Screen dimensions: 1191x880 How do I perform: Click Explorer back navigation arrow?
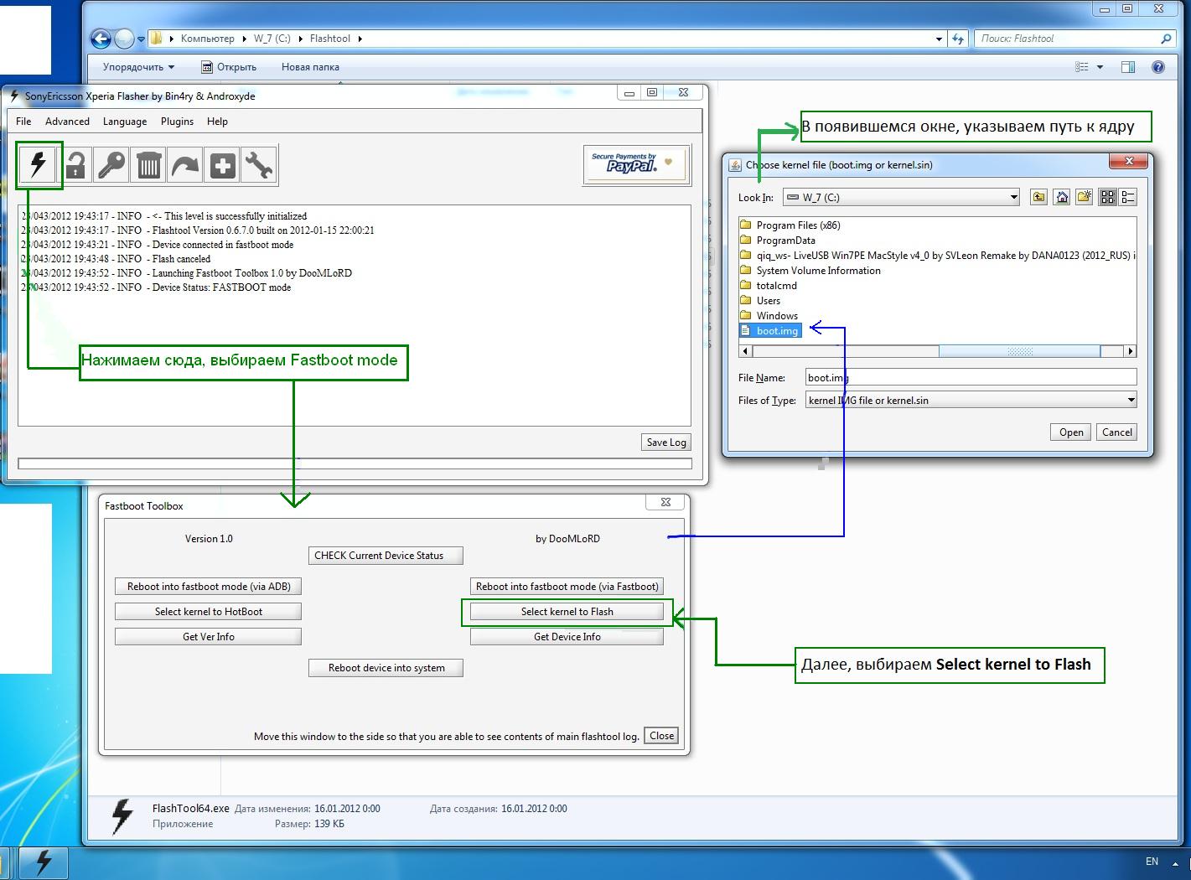click(x=101, y=39)
